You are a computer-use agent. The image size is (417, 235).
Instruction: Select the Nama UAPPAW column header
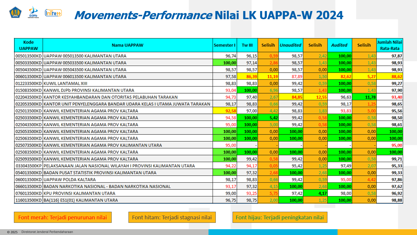point(128,45)
